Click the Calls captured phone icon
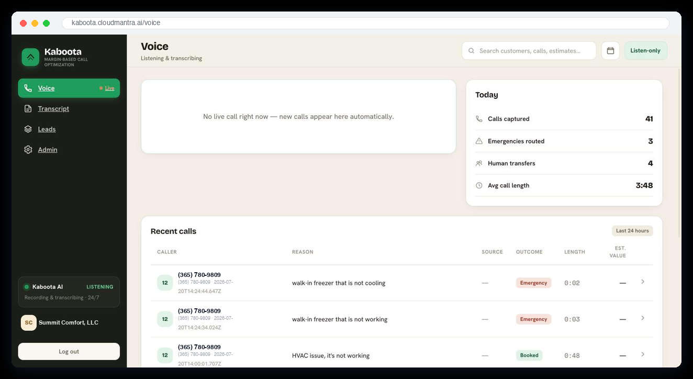This screenshot has width=693, height=379. [479, 119]
